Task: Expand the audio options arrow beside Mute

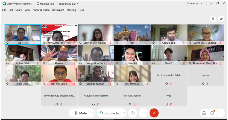Action: [x=92, y=113]
